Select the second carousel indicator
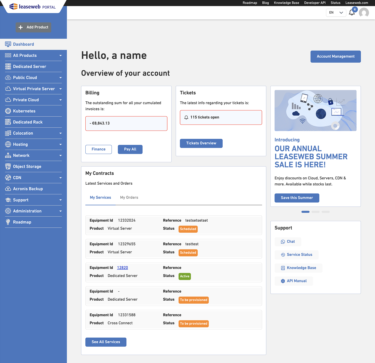 (316, 212)
